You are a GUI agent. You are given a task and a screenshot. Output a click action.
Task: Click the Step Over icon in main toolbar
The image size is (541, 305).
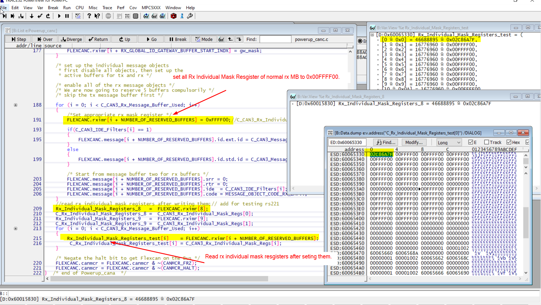tap(12, 16)
